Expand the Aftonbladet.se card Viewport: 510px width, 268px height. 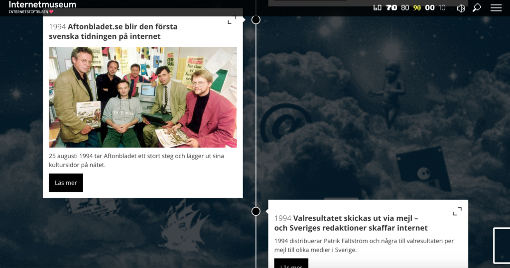tap(232, 20)
